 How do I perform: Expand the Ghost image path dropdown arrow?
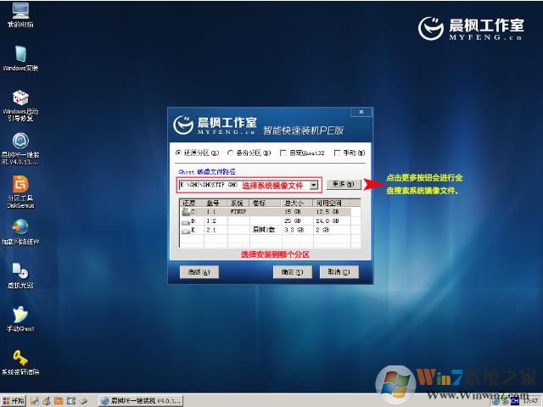[x=313, y=185]
